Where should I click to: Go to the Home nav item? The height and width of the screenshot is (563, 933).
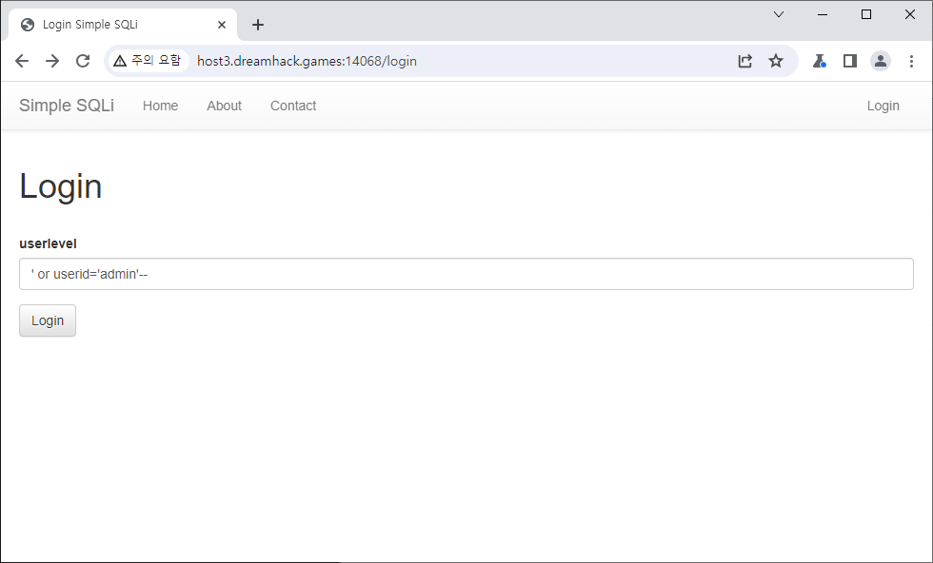[160, 106]
